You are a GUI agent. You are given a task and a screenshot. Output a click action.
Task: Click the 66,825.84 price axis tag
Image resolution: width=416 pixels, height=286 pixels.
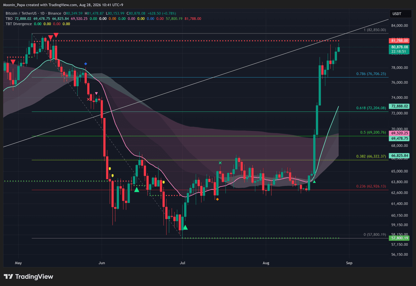[399, 155]
